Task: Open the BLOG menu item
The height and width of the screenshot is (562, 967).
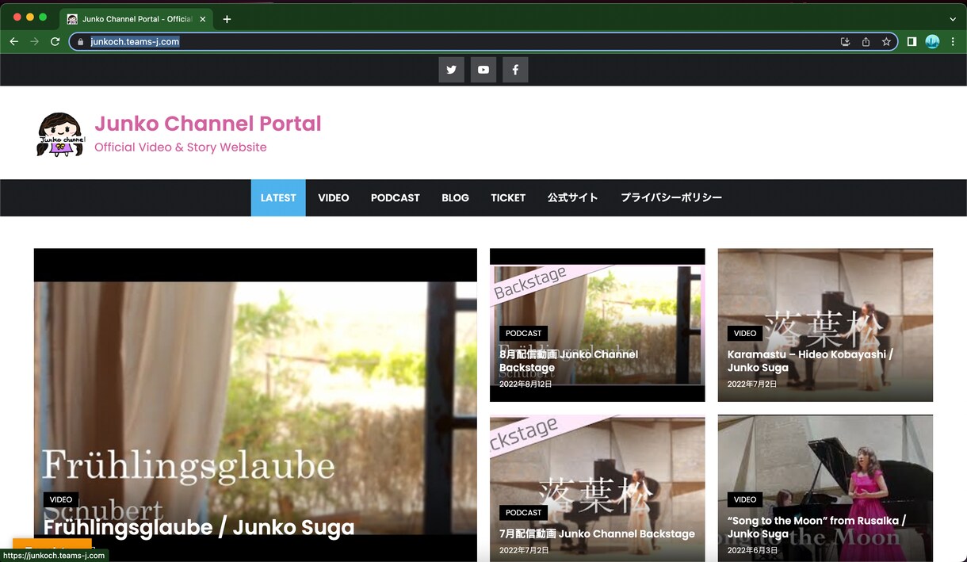Action: pos(456,198)
